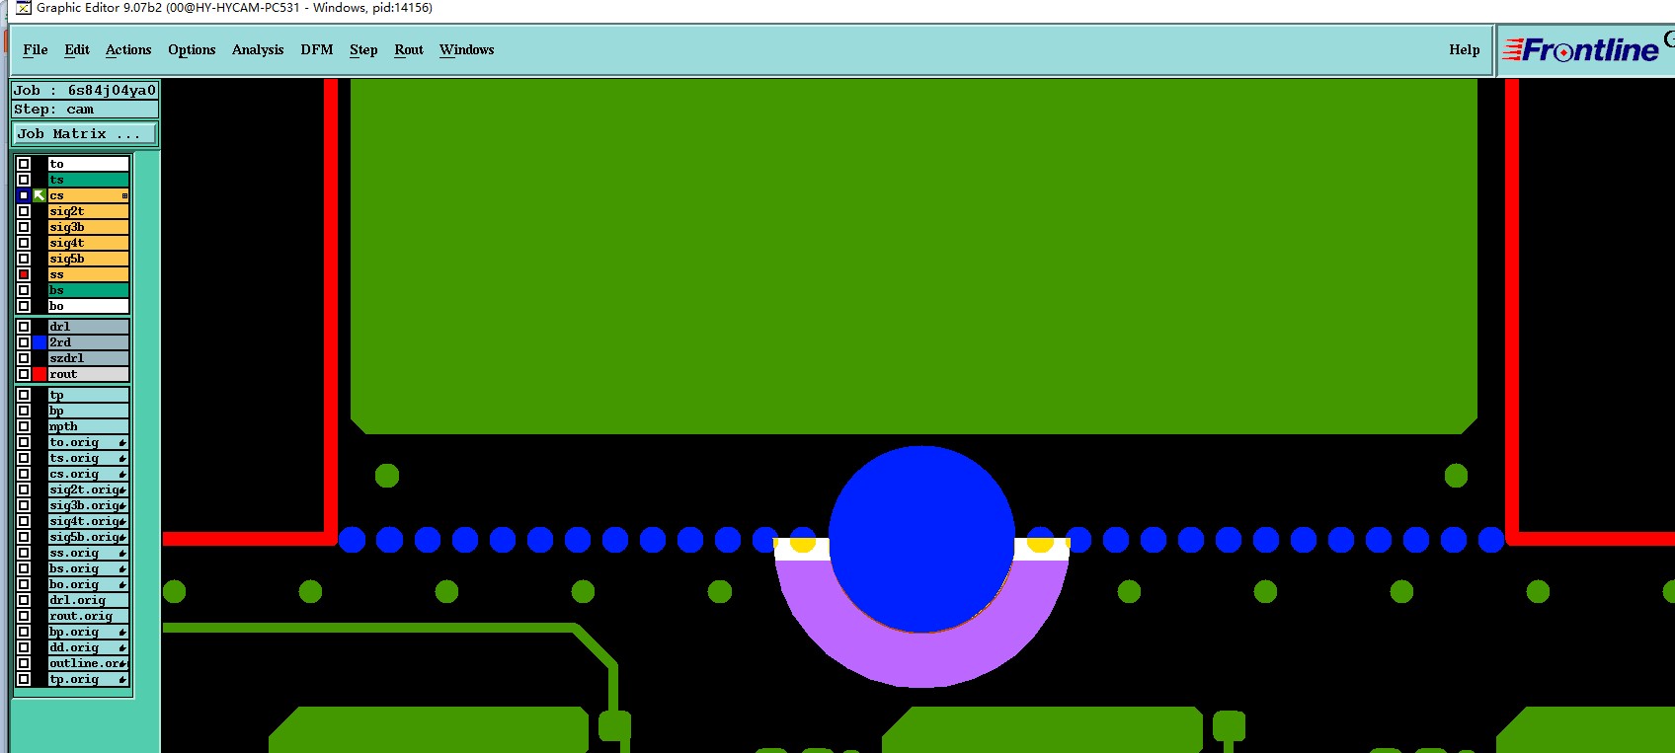The image size is (1675, 753).
Task: Click the Job Matrix ... button
Action: (x=84, y=133)
